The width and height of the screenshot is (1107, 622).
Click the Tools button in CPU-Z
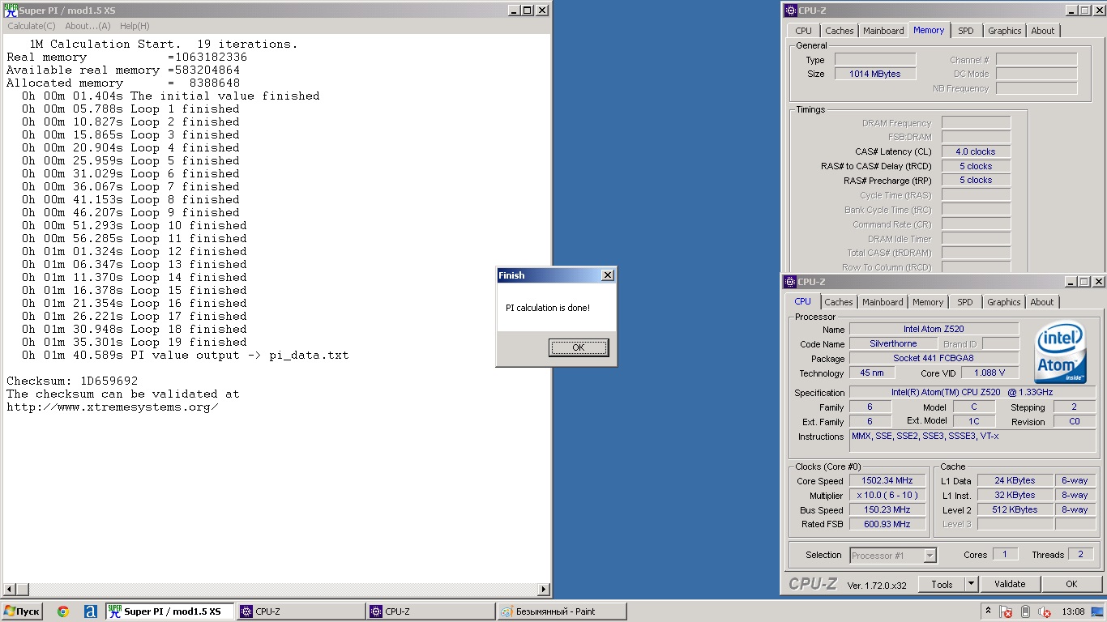point(942,584)
